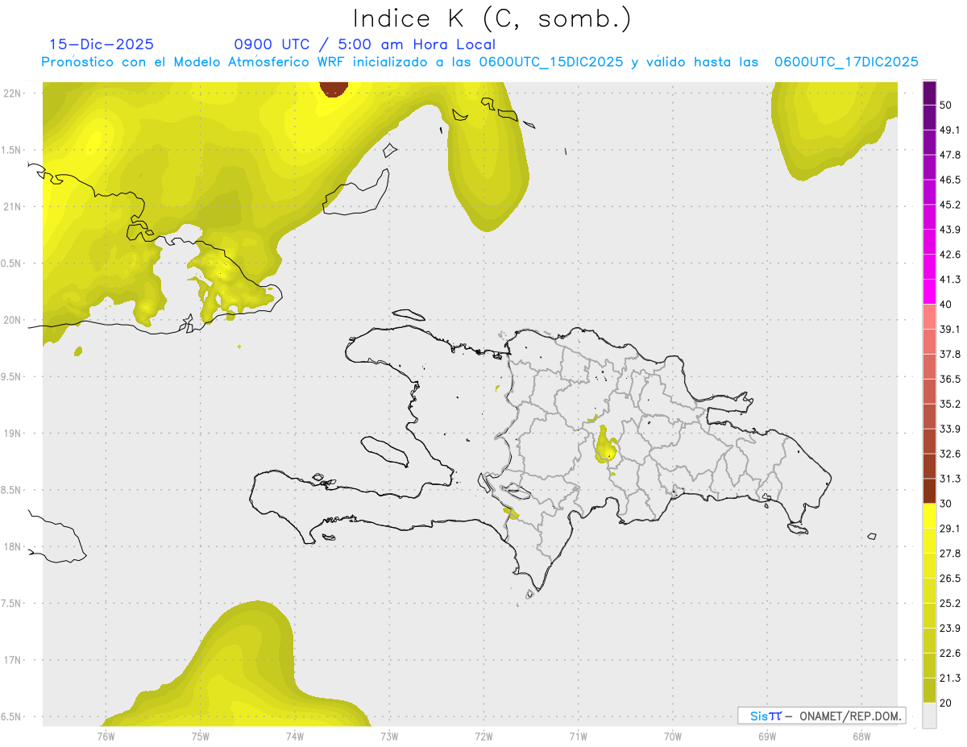The image size is (967, 747).
Task: Click the colorbar value '32.6'
Action: click(950, 454)
